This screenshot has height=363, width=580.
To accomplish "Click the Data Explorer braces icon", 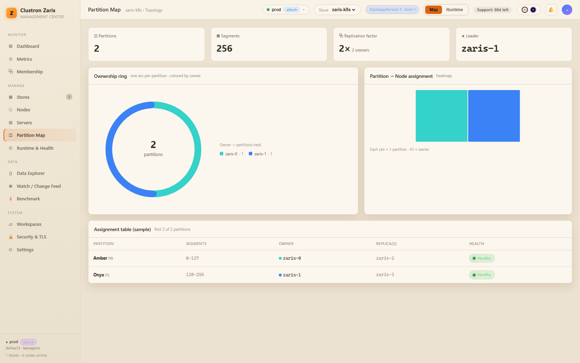I will 10,173.
